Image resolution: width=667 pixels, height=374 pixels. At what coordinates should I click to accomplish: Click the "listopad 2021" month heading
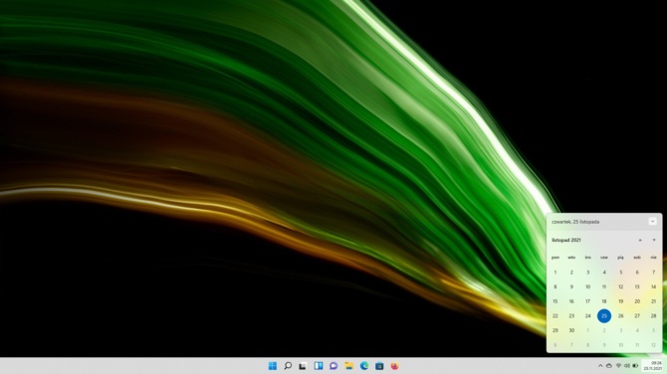(566, 240)
